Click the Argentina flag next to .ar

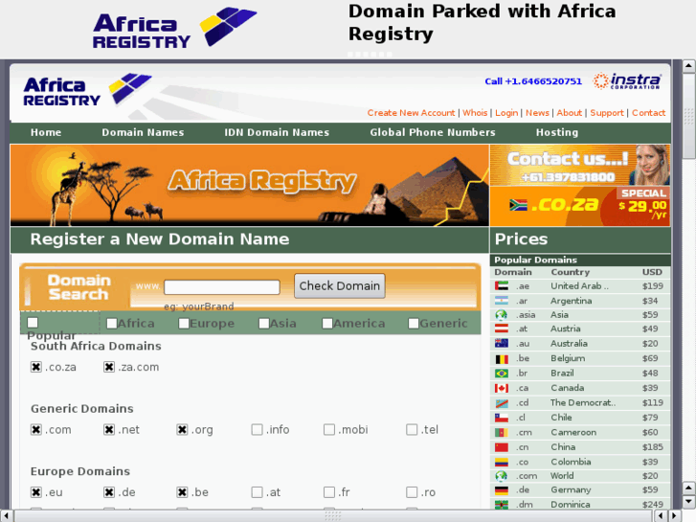point(502,301)
